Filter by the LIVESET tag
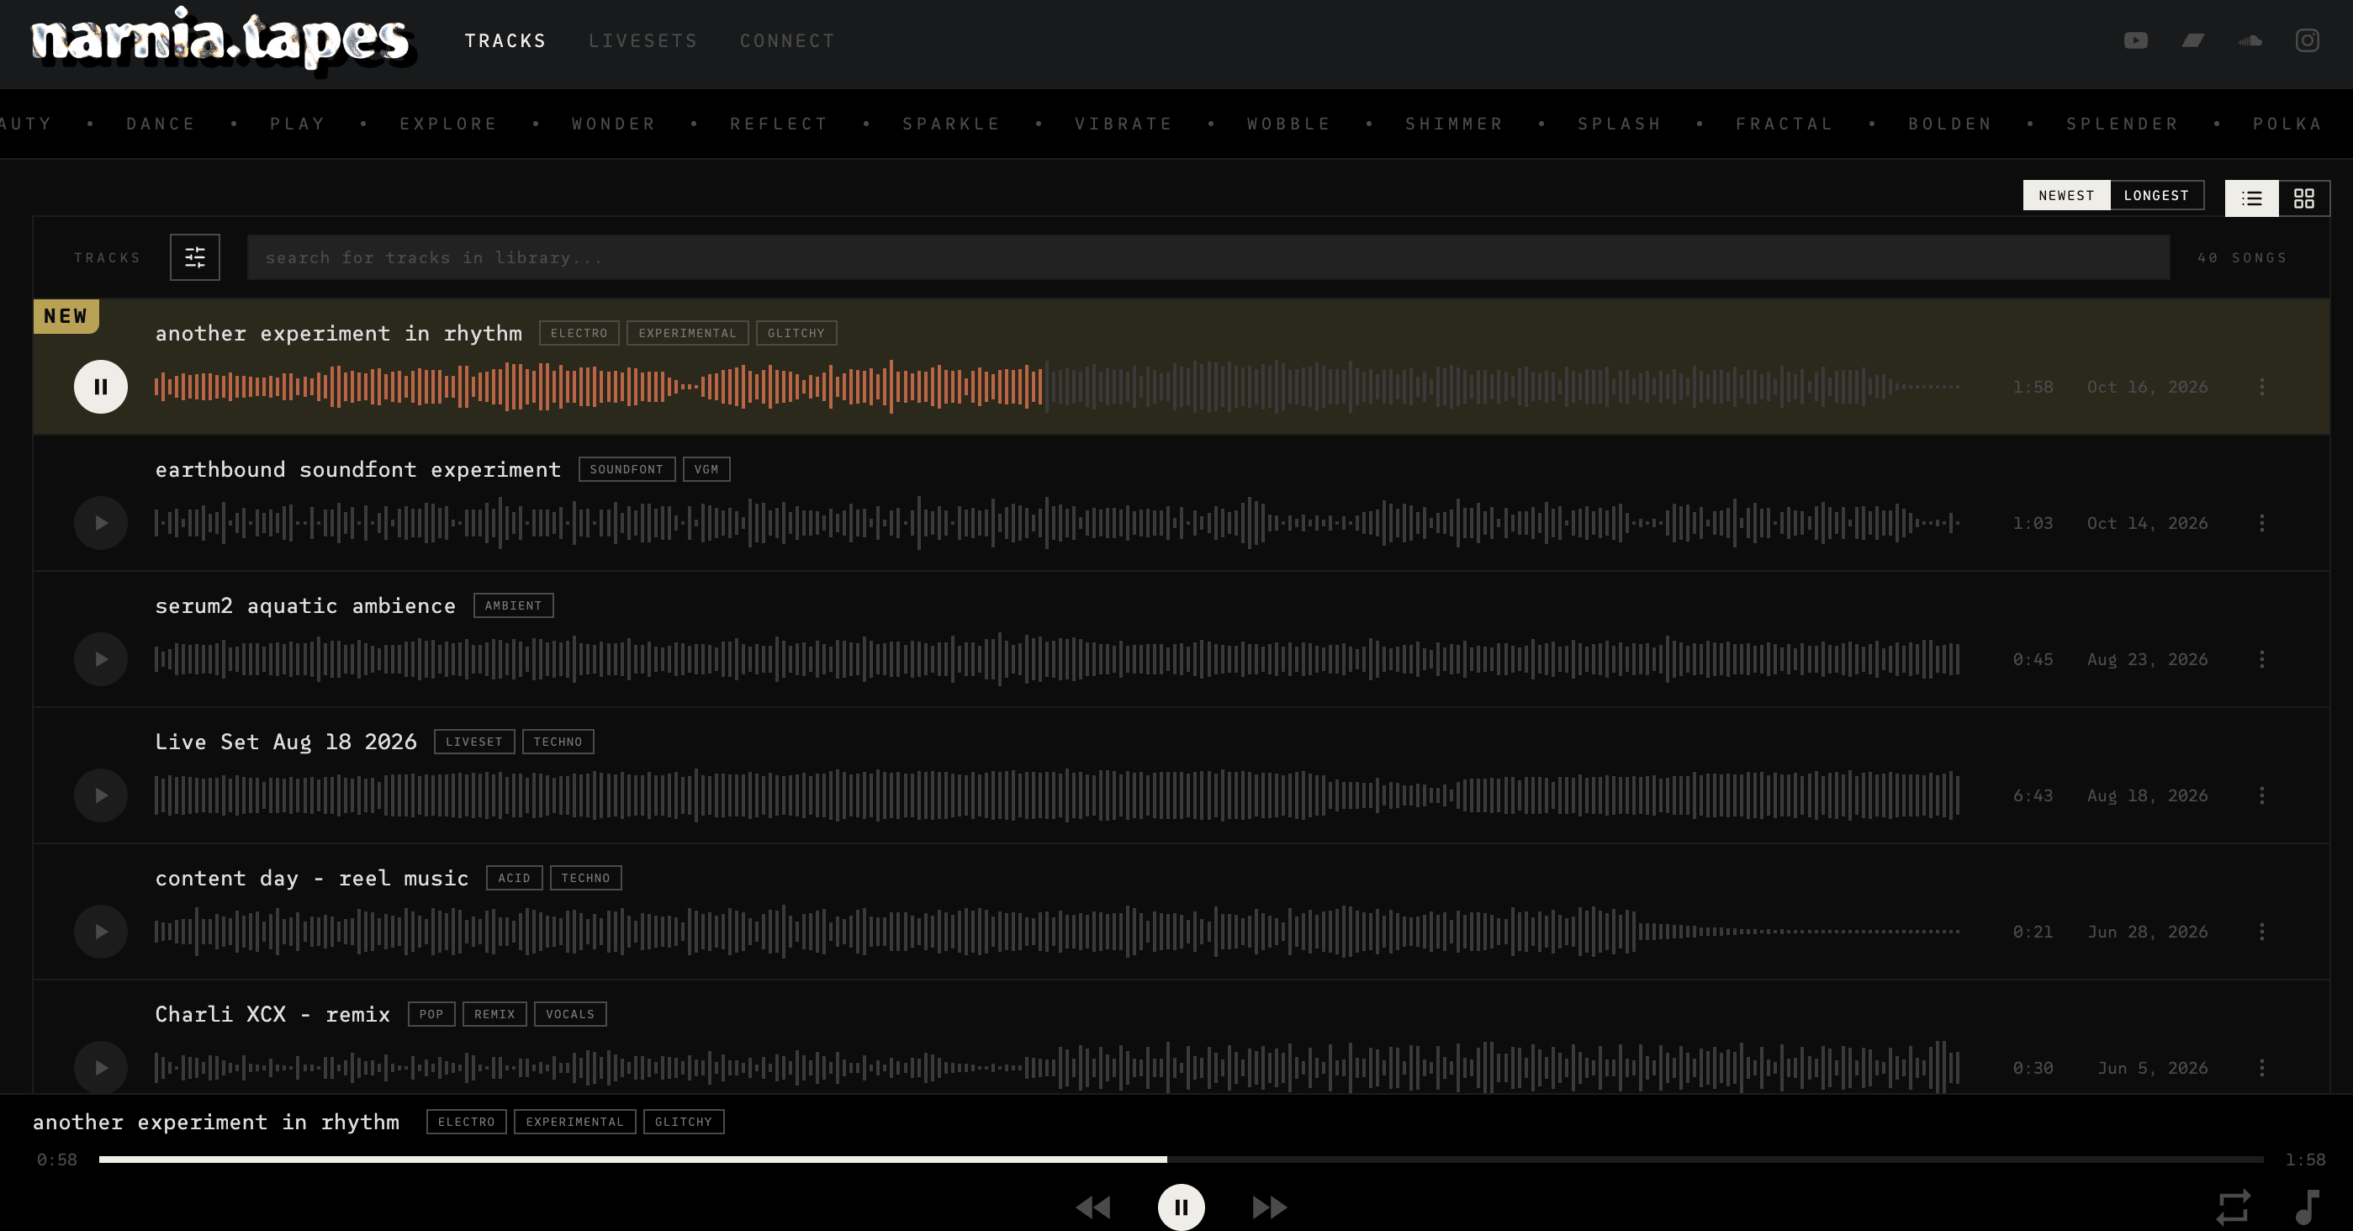The image size is (2353, 1231). 474,741
